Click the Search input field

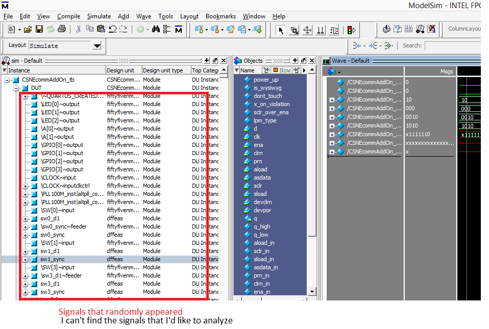452,45
